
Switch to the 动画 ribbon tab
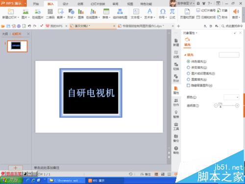80,4
